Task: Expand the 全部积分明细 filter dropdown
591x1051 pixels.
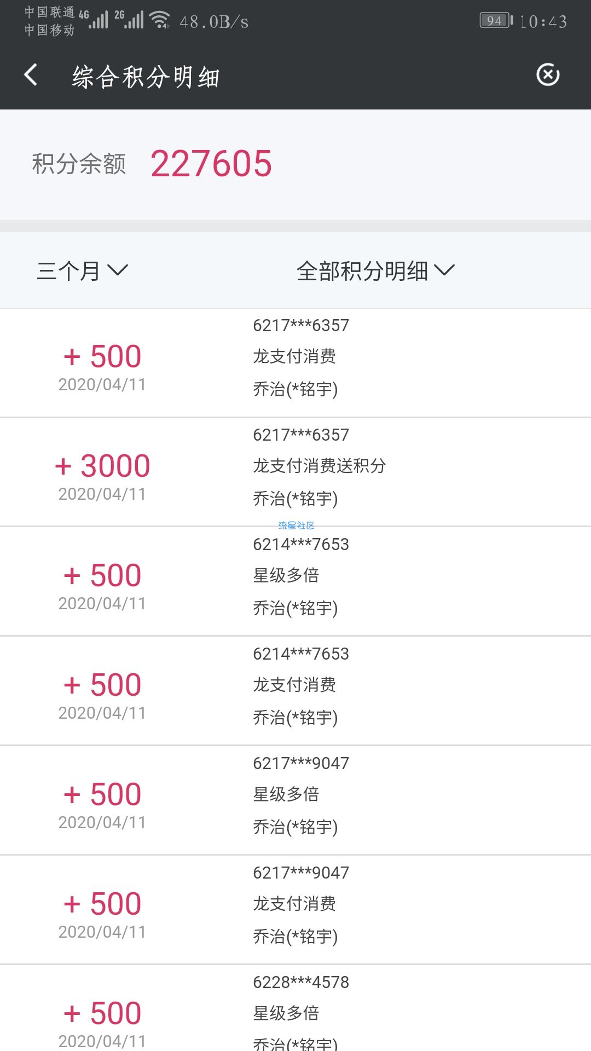Action: pos(375,270)
